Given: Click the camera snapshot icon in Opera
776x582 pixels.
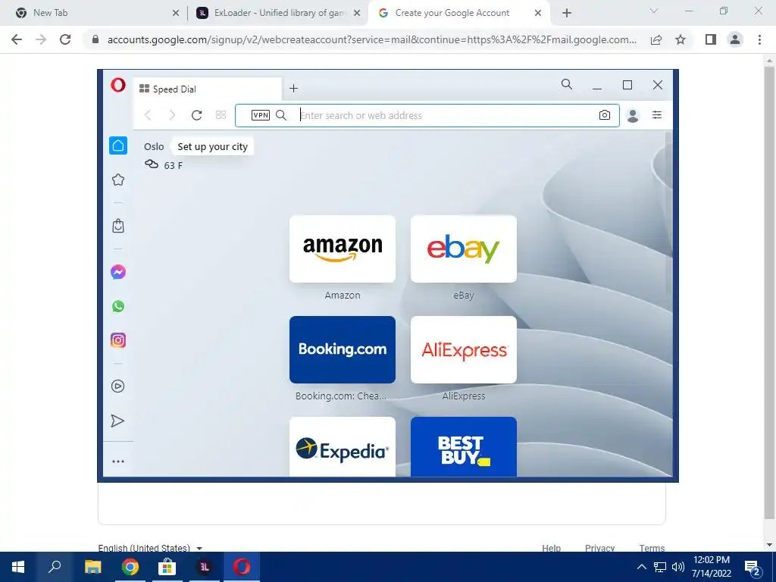Looking at the screenshot, I should point(604,115).
